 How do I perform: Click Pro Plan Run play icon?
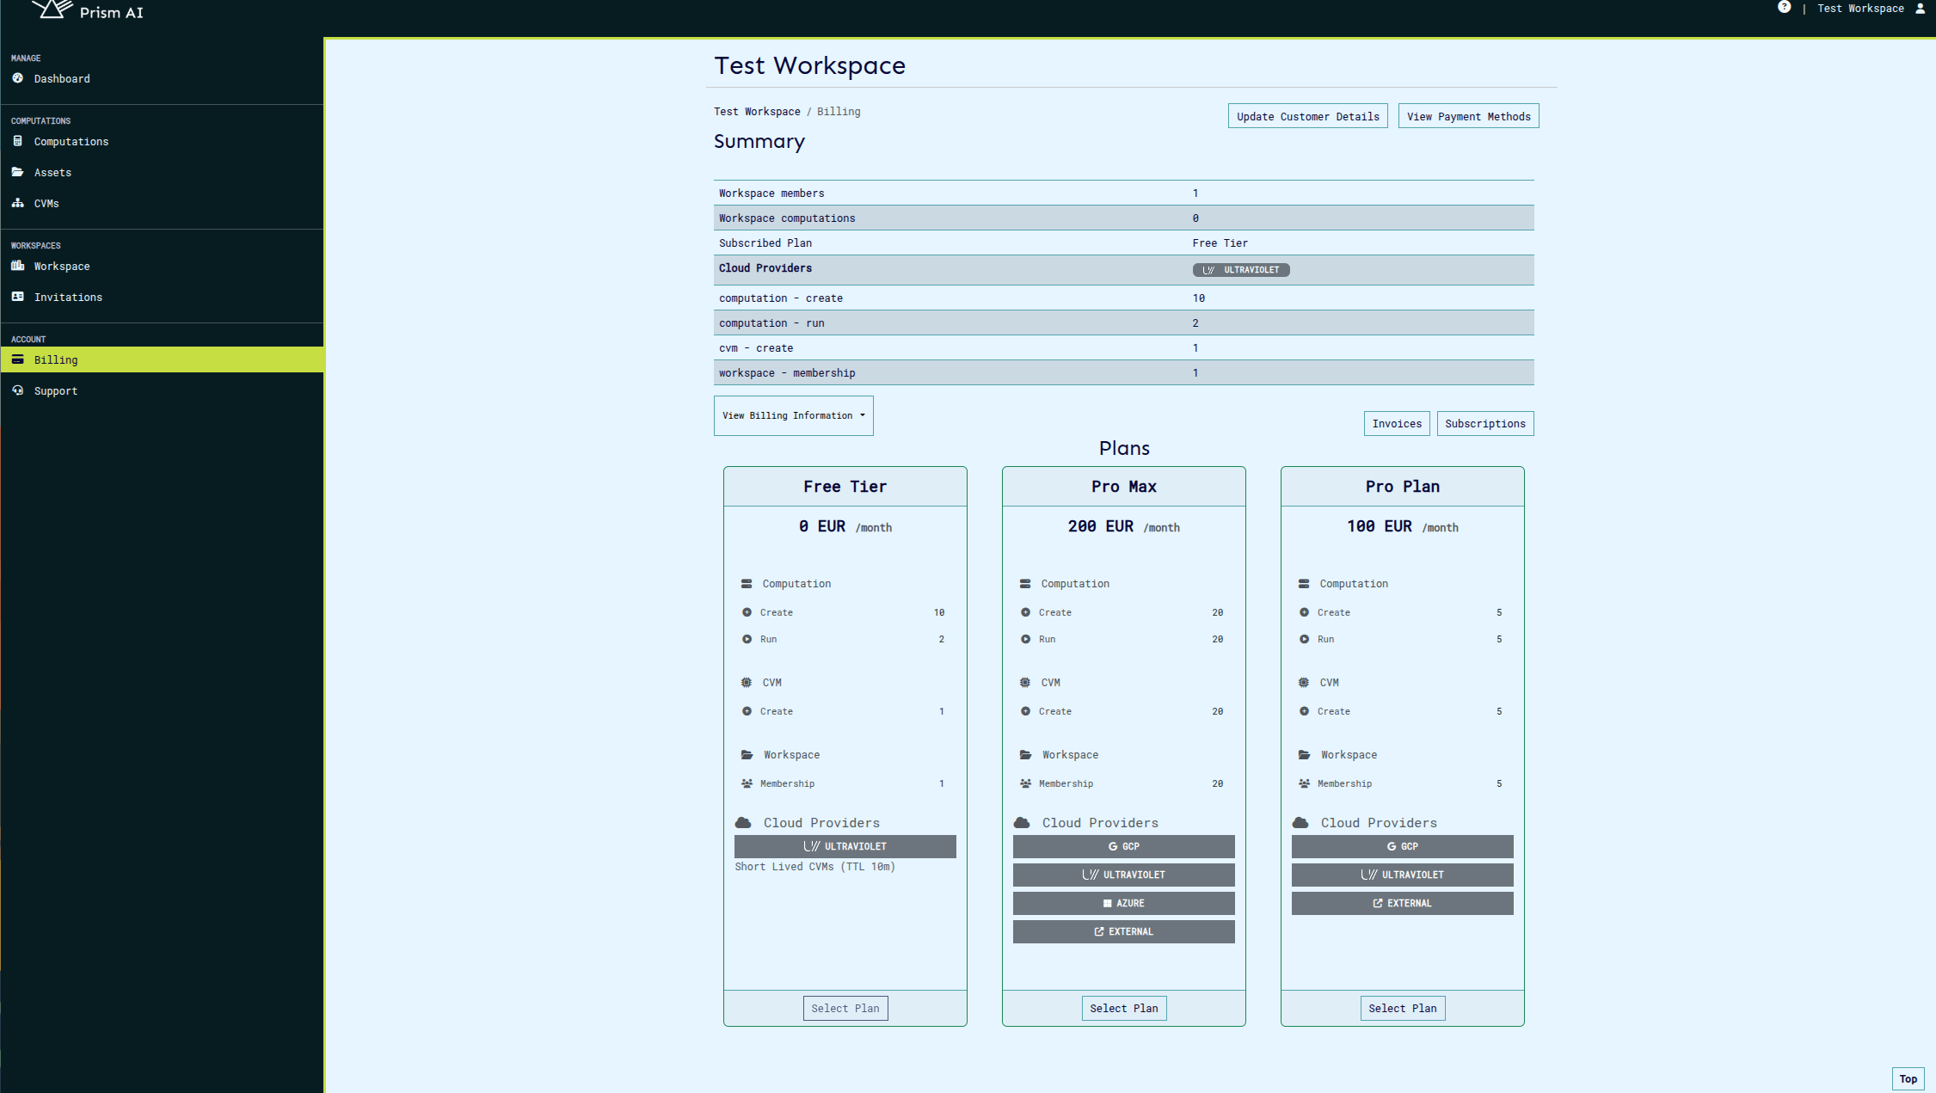pyautogui.click(x=1305, y=639)
